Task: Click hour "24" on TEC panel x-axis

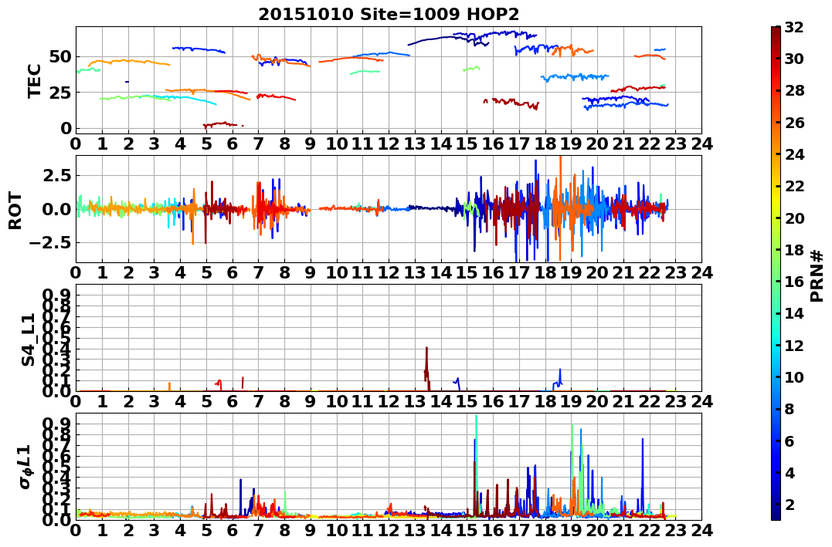Action: tap(701, 144)
